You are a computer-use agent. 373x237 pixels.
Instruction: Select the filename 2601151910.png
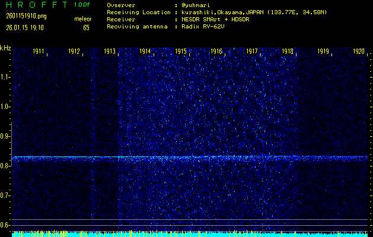coord(26,16)
